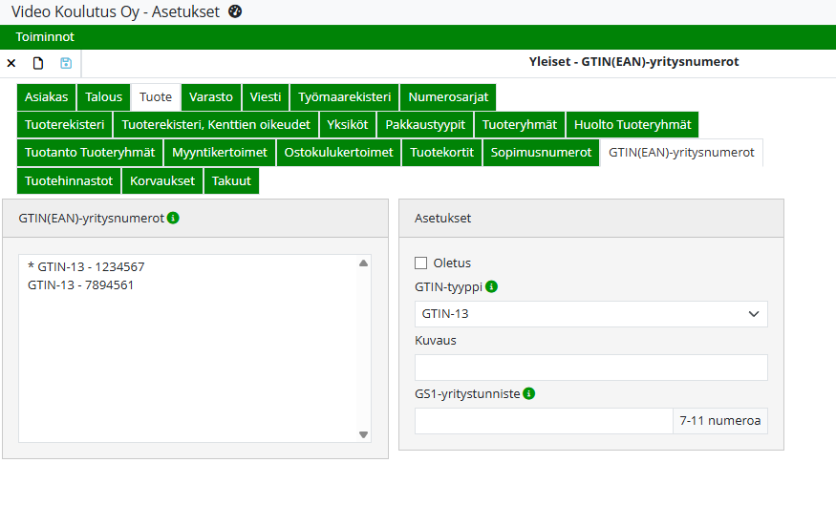Open the Tuoterekisteri tab
Viewport: 836px width, 526px height.
pos(64,125)
